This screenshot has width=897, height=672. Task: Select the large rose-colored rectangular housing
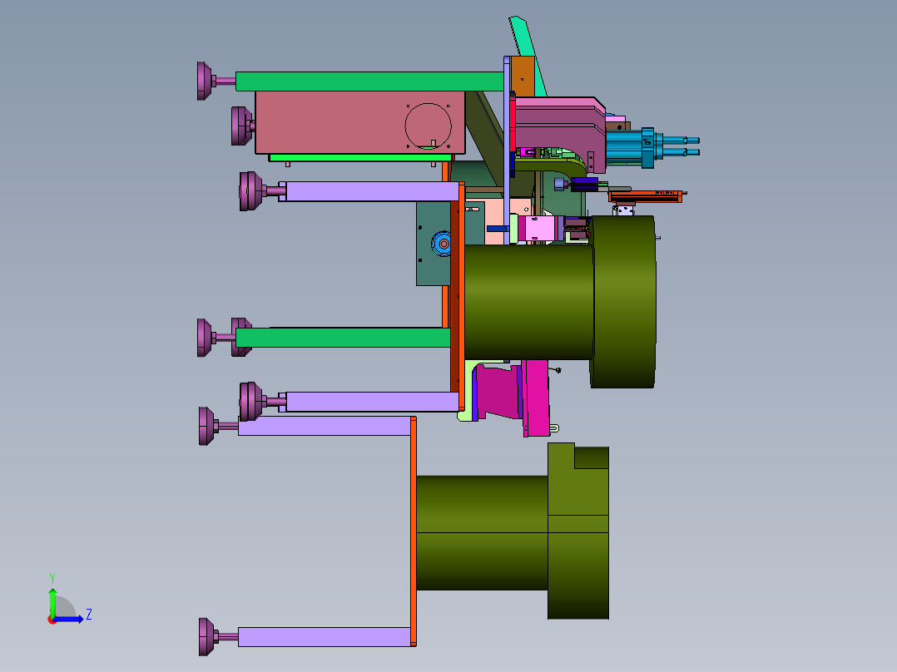pyautogui.click(x=359, y=122)
